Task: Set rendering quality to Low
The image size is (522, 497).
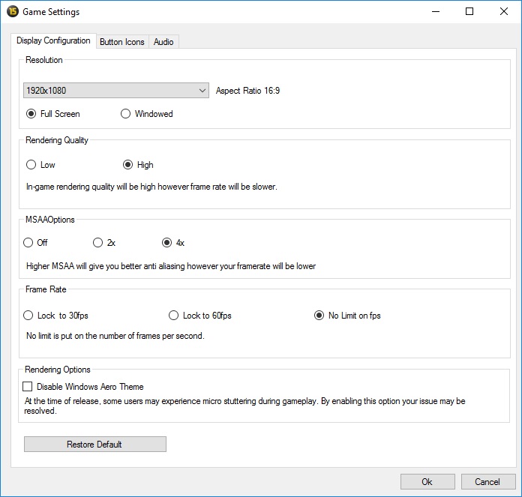Action: point(31,165)
